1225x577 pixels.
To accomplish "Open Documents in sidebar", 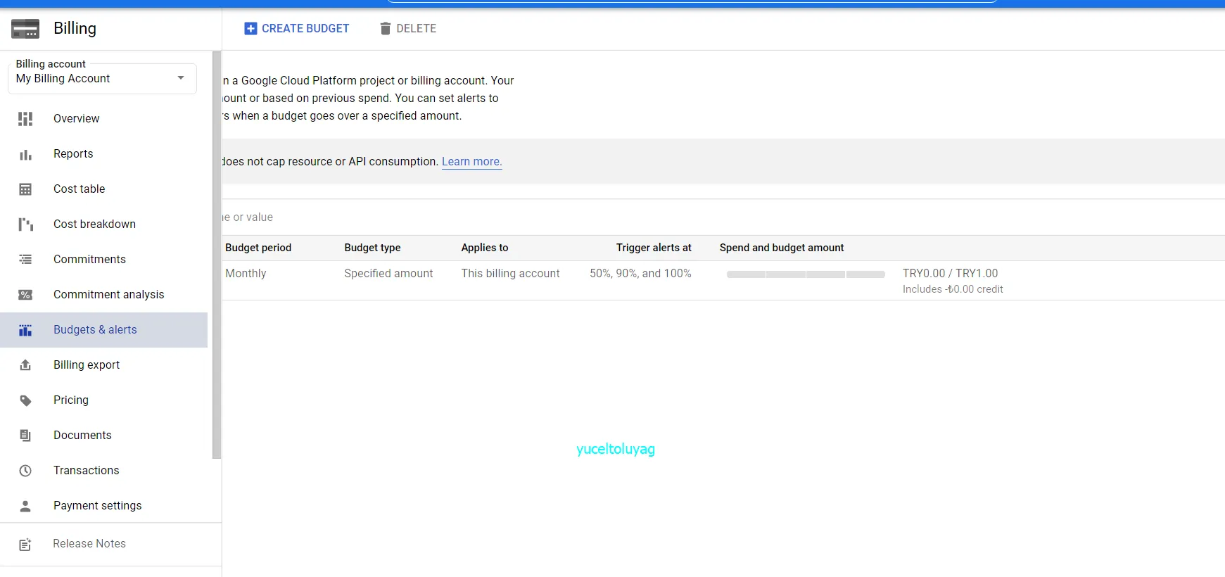I will coord(103,436).
